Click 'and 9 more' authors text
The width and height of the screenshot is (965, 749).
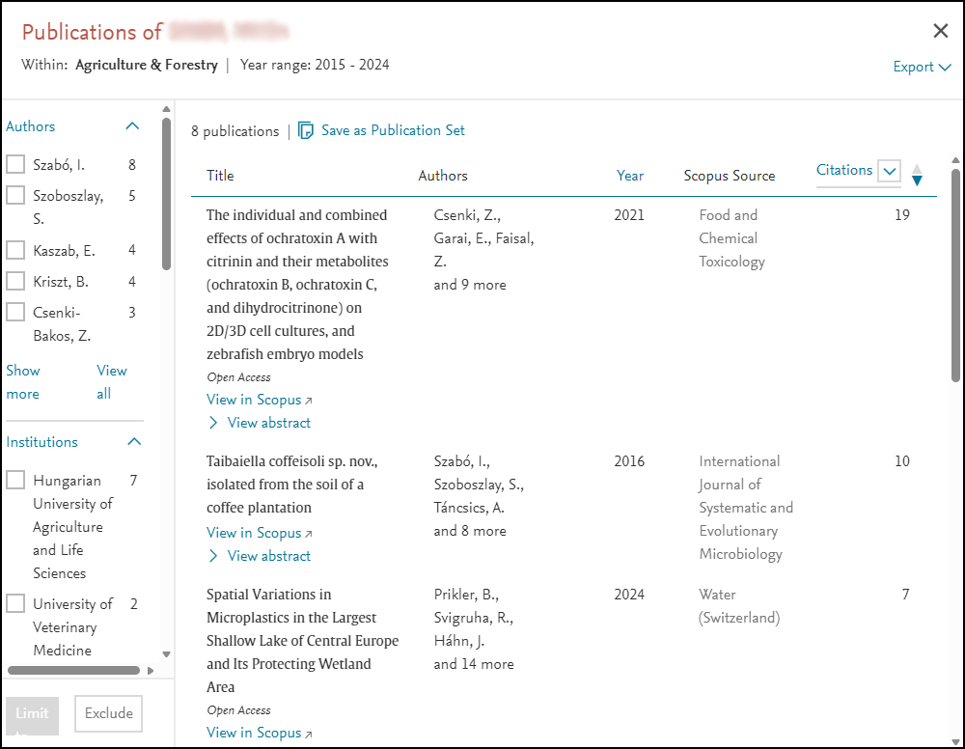pyautogui.click(x=470, y=285)
